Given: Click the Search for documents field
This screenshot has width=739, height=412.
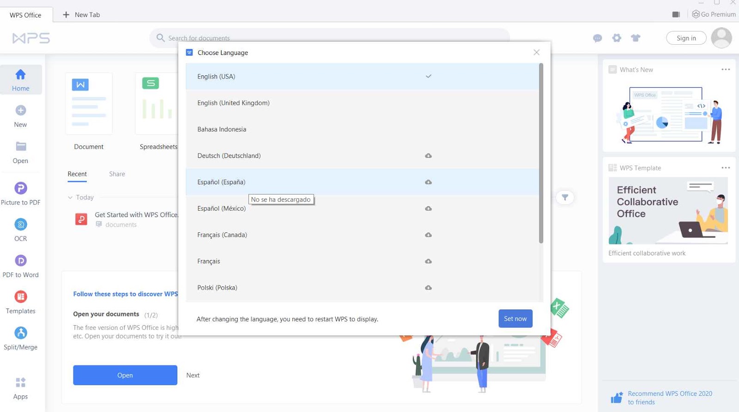Looking at the screenshot, I should coord(329,38).
